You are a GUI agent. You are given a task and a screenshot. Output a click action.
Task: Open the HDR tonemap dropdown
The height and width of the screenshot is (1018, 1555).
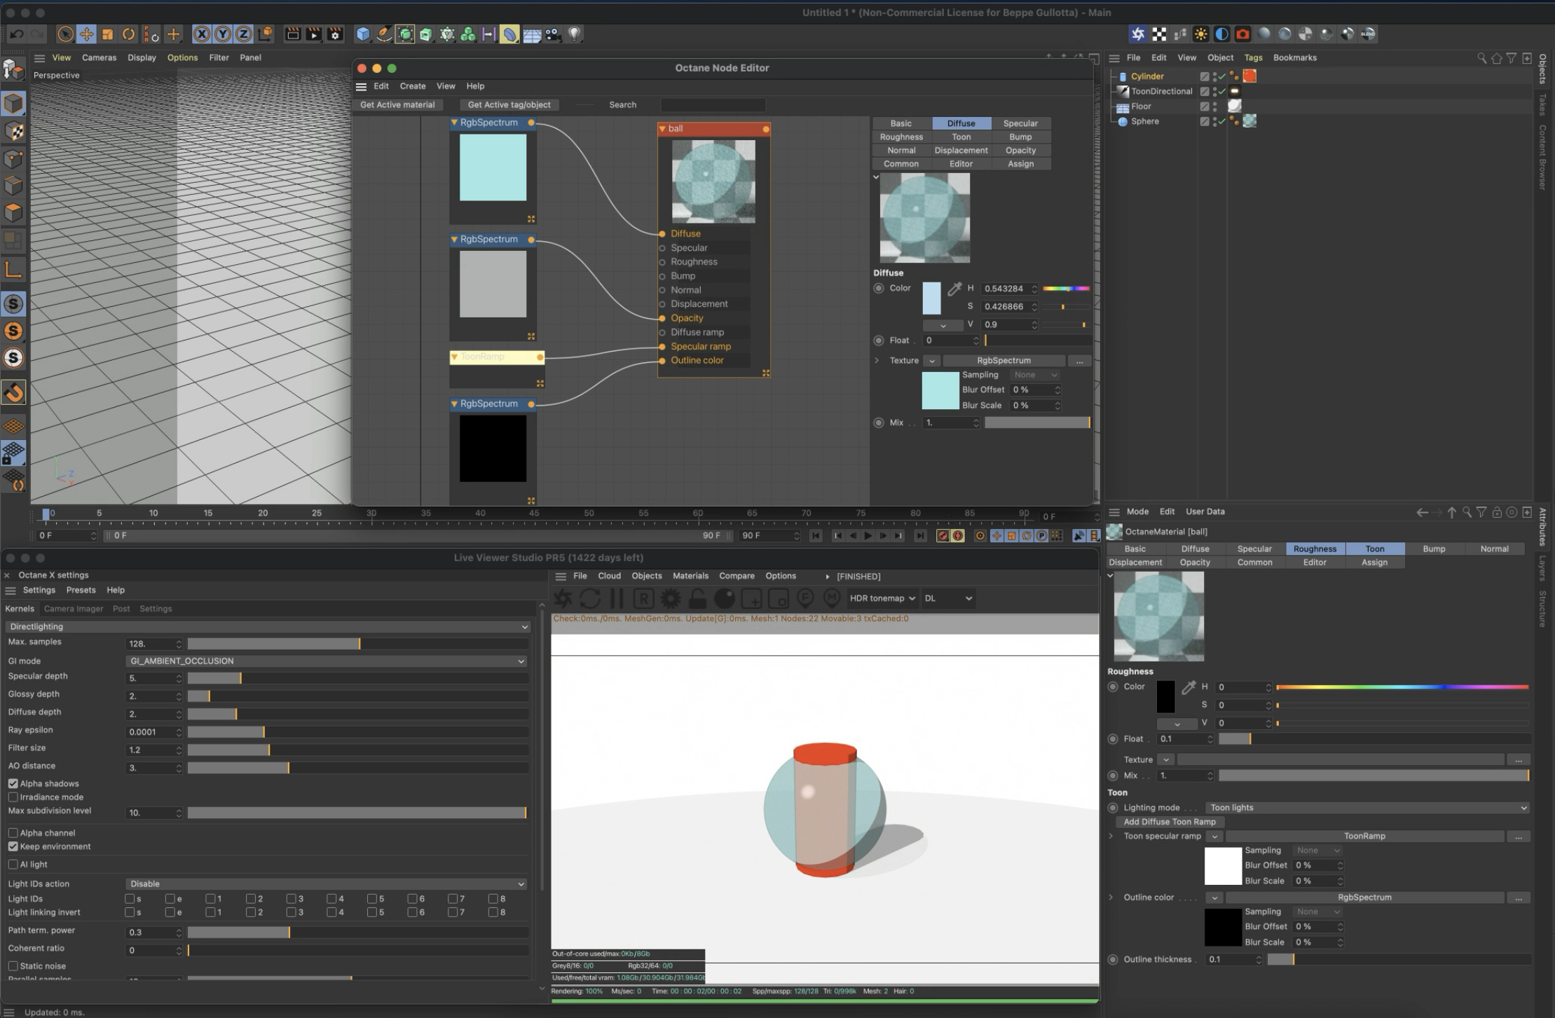882,598
